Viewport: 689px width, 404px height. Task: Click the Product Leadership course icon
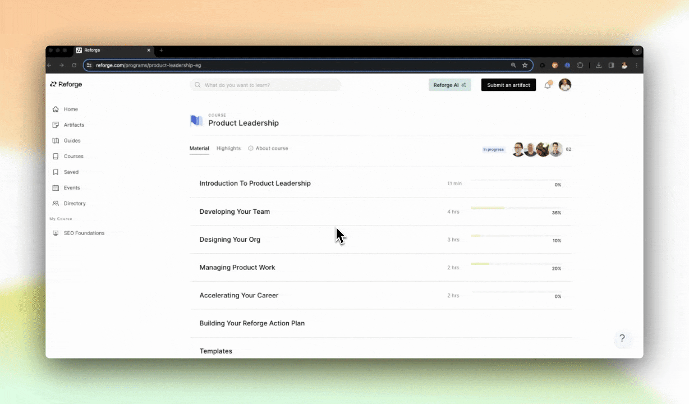click(x=196, y=121)
